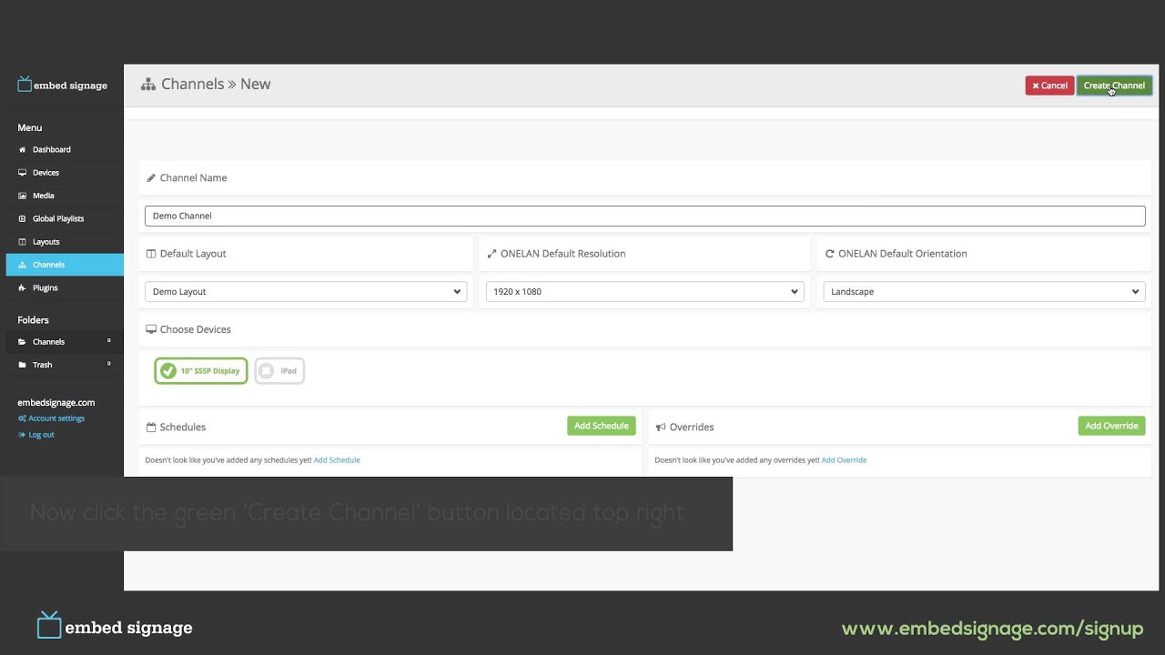Click the inline Add Schedule link
This screenshot has width=1165, height=655.
pyautogui.click(x=337, y=460)
